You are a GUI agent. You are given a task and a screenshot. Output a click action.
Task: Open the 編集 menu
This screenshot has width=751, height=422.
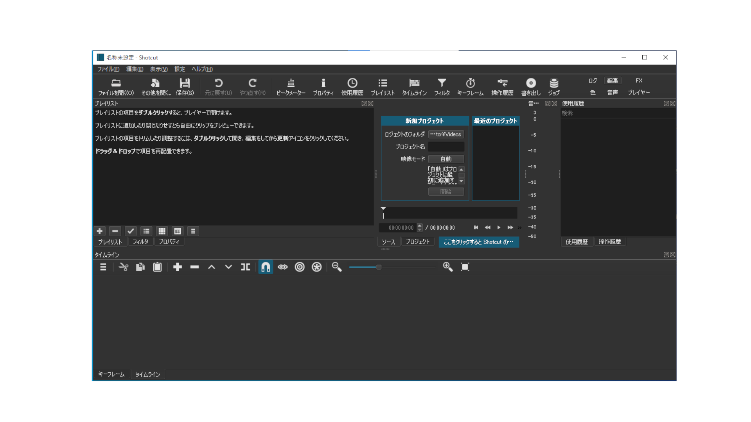coord(135,69)
